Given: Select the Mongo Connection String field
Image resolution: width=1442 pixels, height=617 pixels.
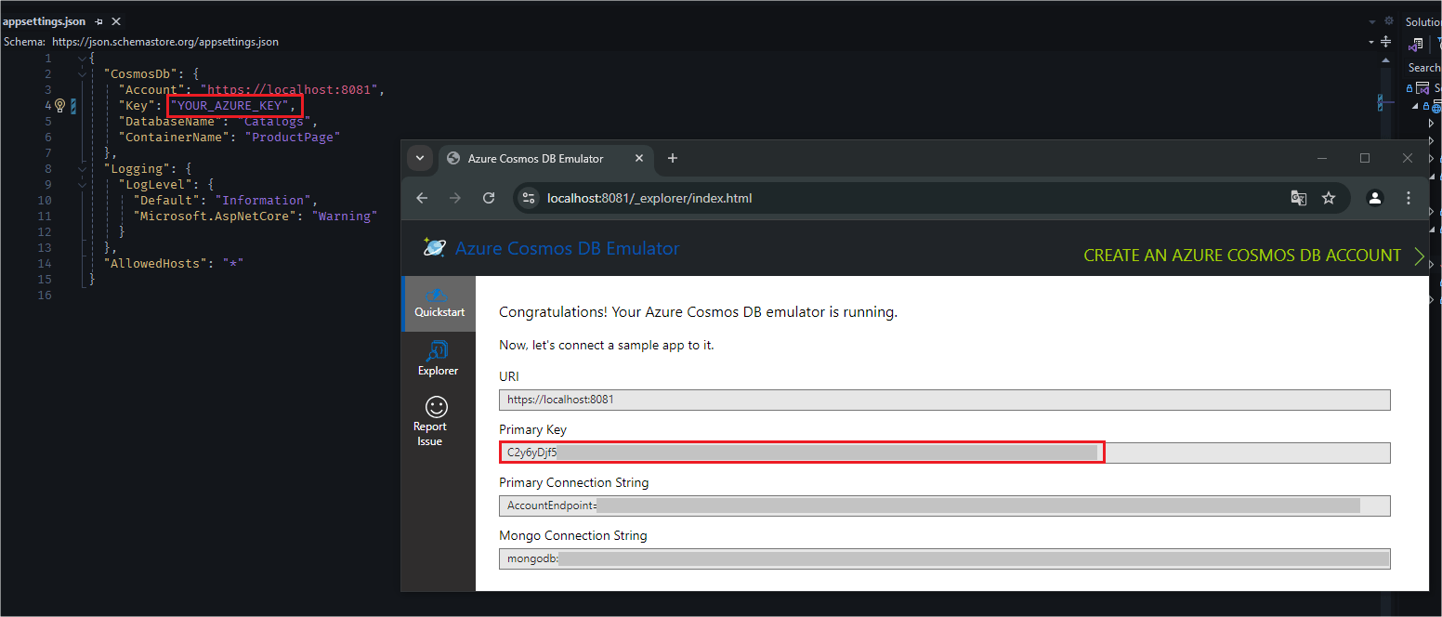Looking at the screenshot, I should [x=944, y=558].
